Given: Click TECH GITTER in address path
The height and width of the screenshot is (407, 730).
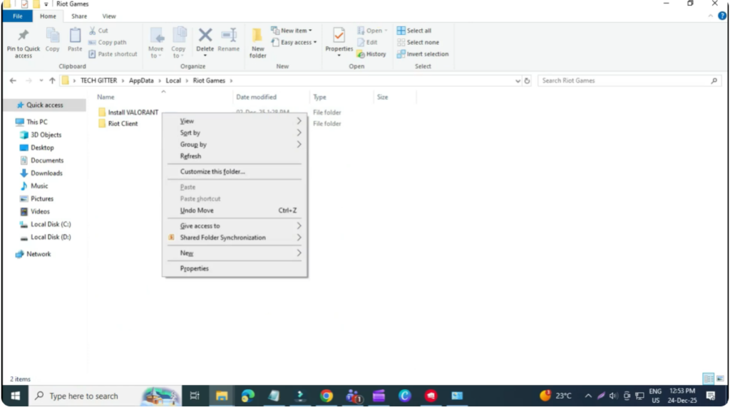Looking at the screenshot, I should pos(98,80).
